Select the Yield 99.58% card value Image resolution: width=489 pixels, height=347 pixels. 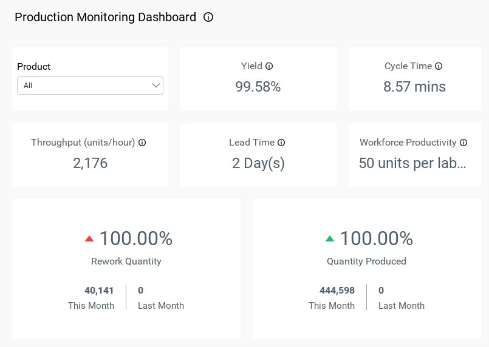click(x=258, y=87)
